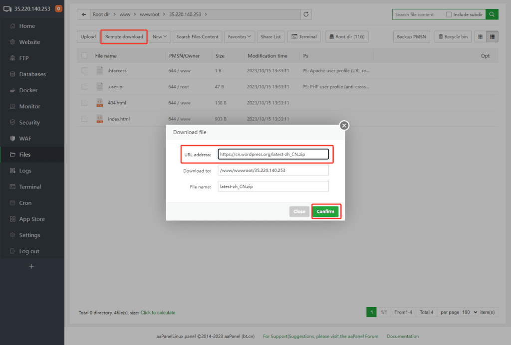This screenshot has height=345, width=511.
Task: Expand the New dropdown menu
Action: [x=160, y=36]
